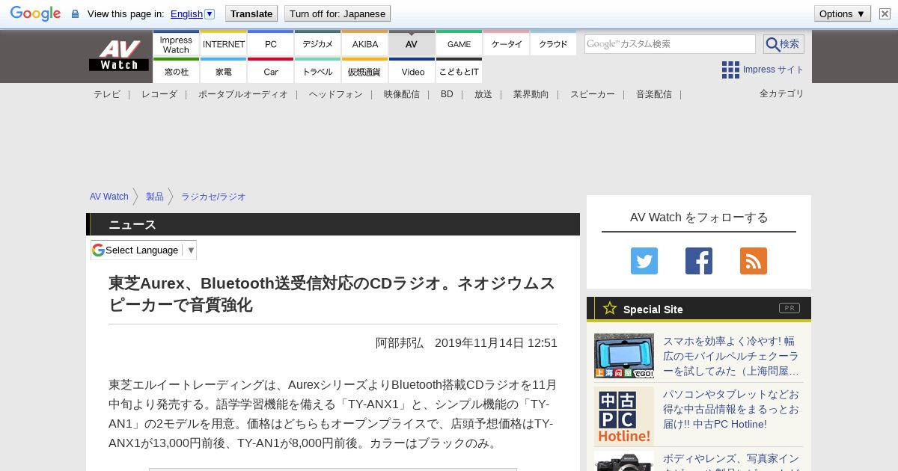Open the スマホを効率よく冷やす article link
The height and width of the screenshot is (471, 898).
(731, 356)
